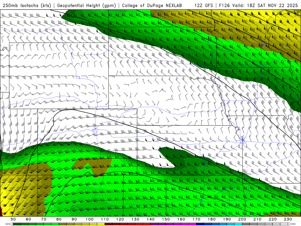
Task: Click the dark green swatch under the 50 label
Action: [x=17, y=224]
